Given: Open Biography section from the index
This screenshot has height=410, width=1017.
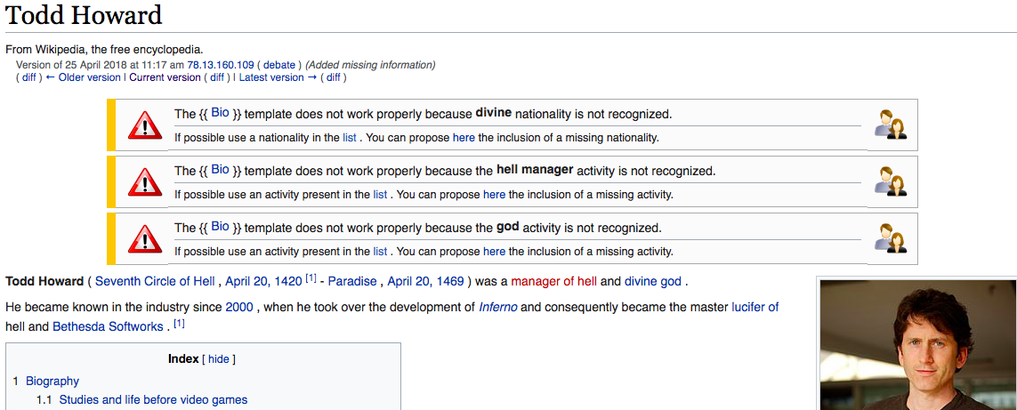Looking at the screenshot, I should click(x=52, y=381).
